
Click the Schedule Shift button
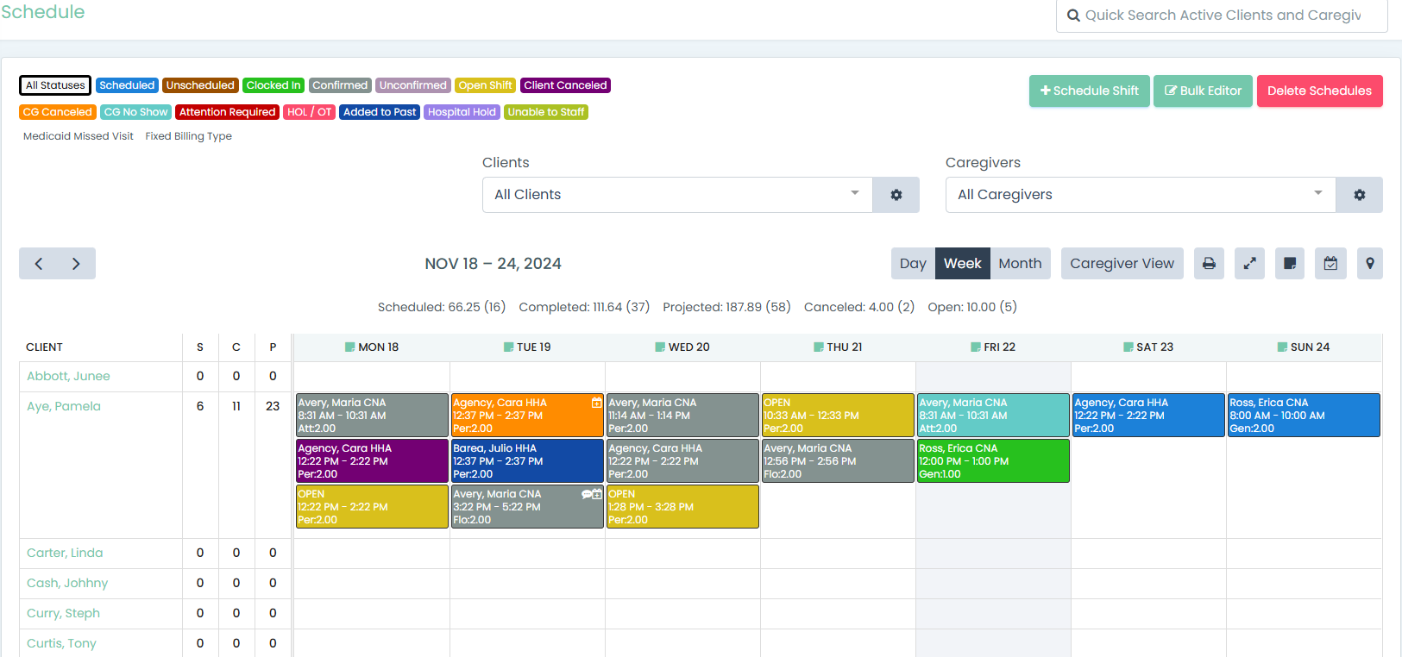point(1090,91)
